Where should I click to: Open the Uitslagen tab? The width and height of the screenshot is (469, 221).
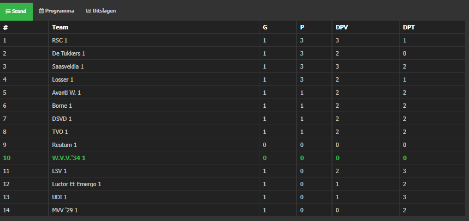coord(101,11)
